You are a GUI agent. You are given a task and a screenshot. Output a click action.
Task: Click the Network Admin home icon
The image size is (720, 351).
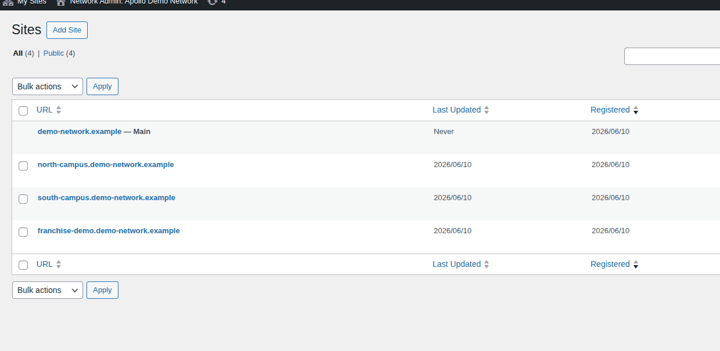(61, 2)
